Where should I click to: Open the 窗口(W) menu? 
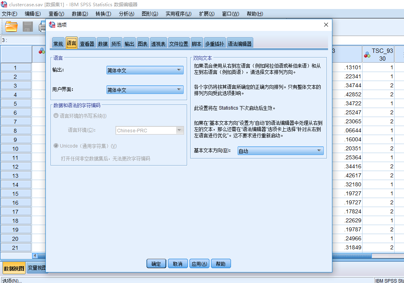point(231,14)
